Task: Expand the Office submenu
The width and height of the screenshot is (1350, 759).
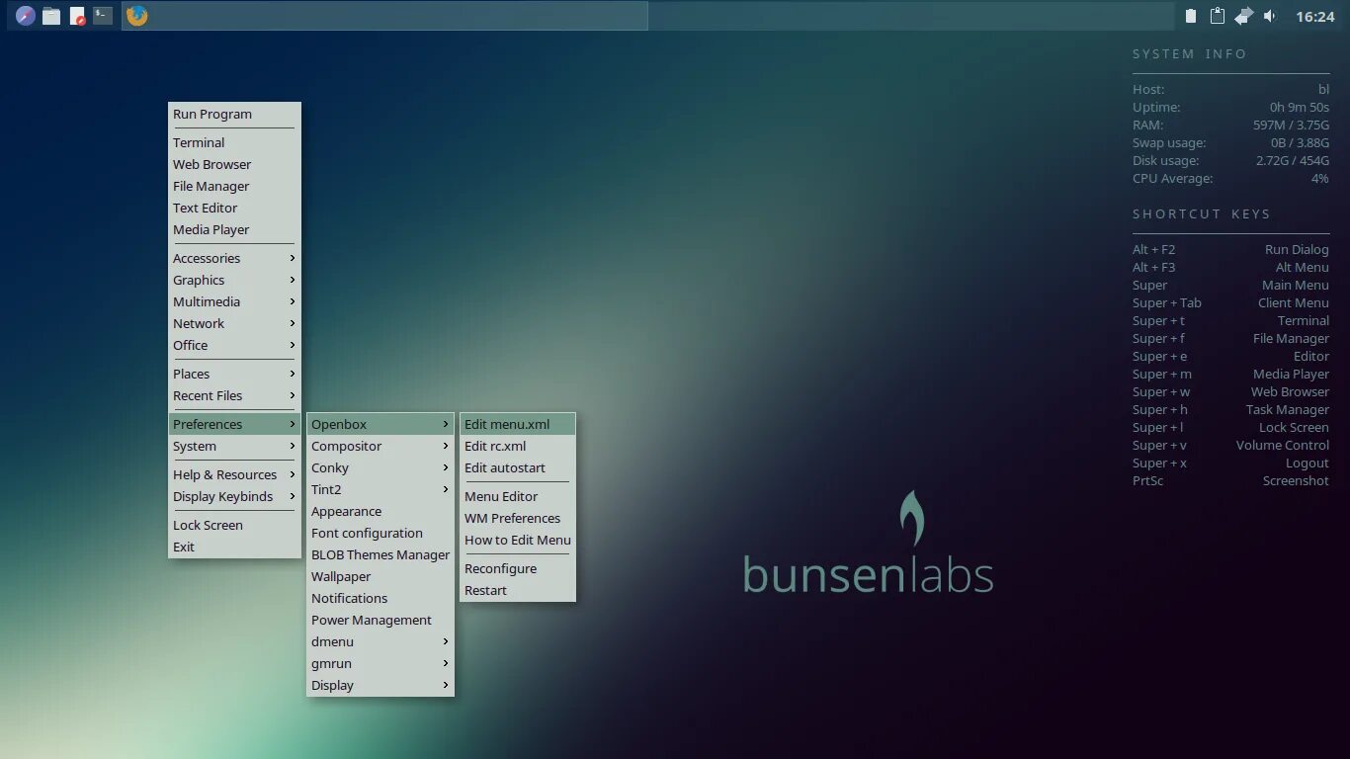Action: [x=234, y=345]
